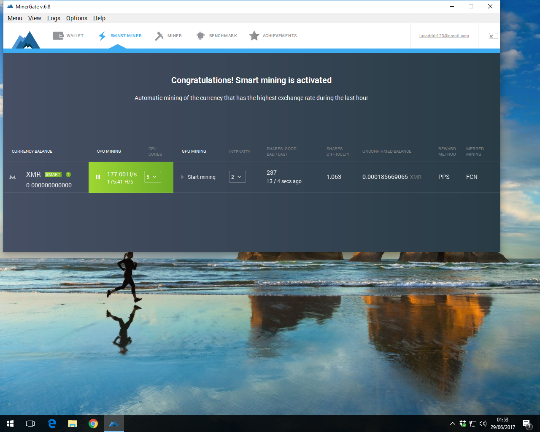Open the CPU cores dropdown
This screenshot has height=432, width=540.
(152, 177)
